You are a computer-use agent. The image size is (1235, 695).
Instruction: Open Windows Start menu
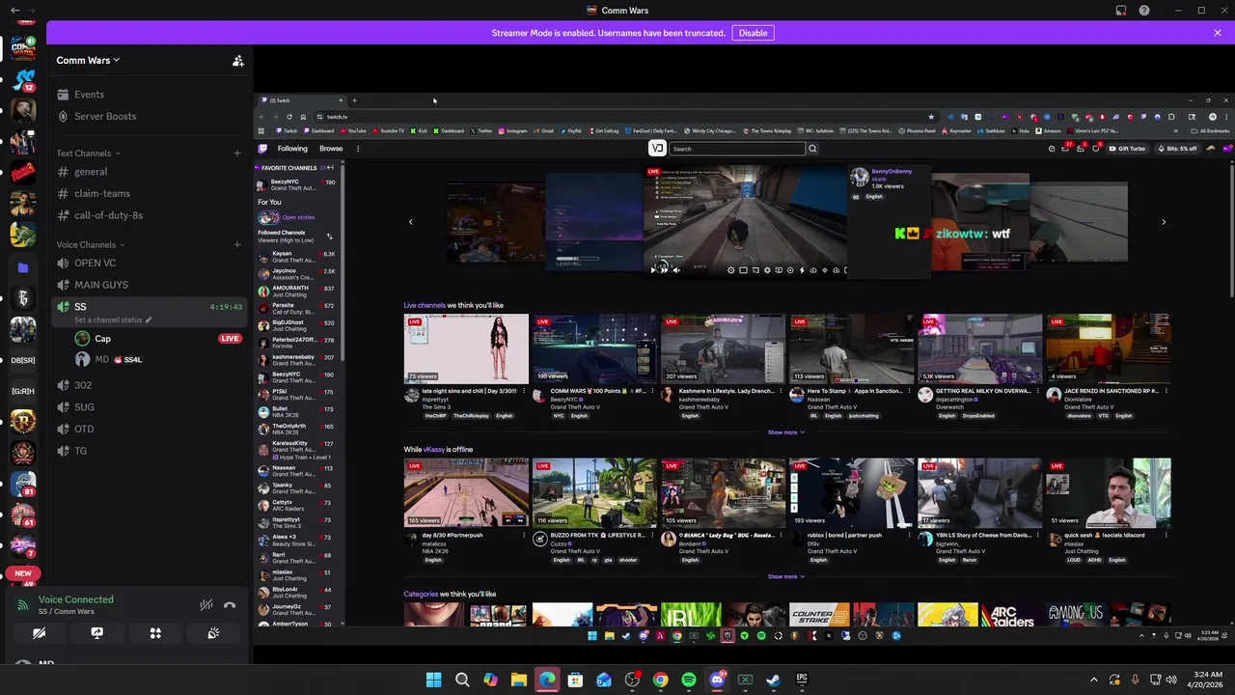pos(433,680)
